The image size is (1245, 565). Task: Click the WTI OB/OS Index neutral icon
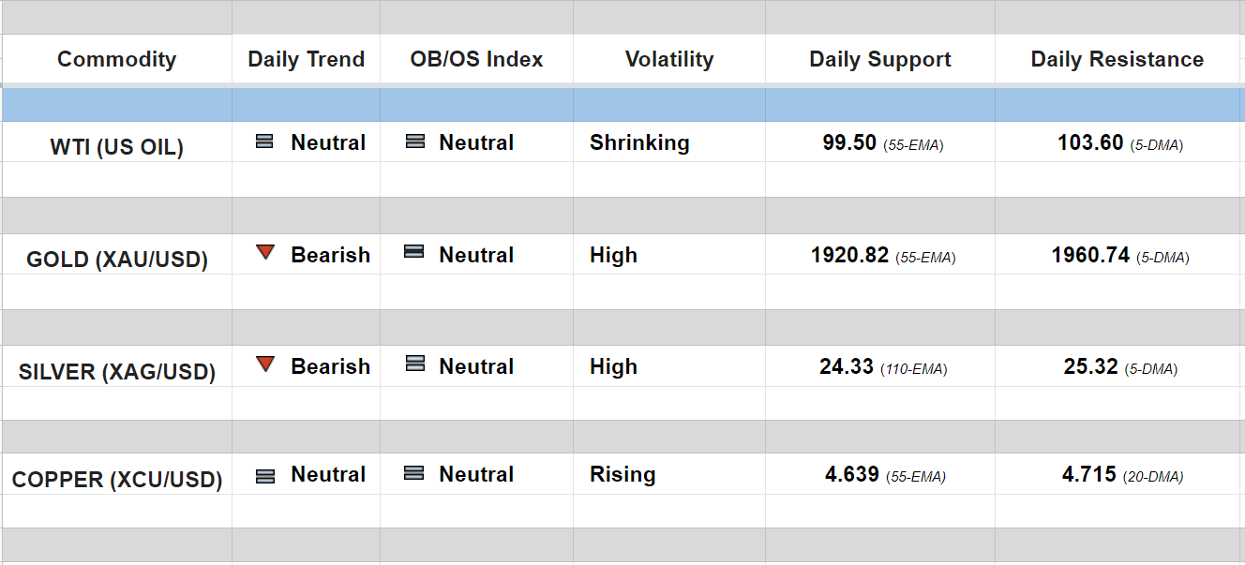[x=414, y=142]
